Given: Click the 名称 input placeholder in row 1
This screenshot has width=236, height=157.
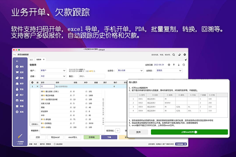Looking at the screenshot, I should pos(62,86).
